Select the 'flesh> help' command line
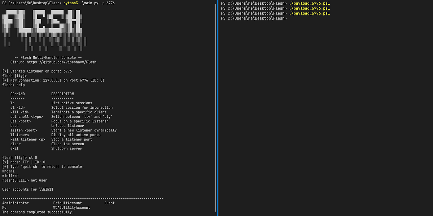Screen dimensions: 433x216 point(13,85)
